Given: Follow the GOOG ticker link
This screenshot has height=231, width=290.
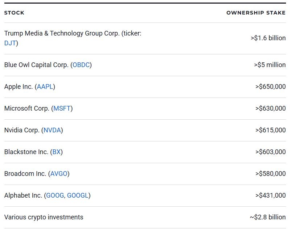Looking at the screenshot, I should coord(55,195).
